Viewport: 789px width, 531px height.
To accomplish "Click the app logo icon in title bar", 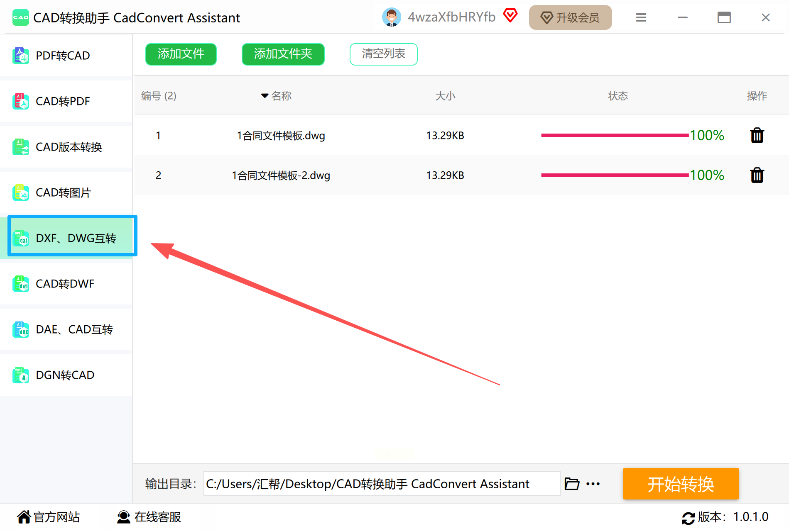I will tap(20, 17).
